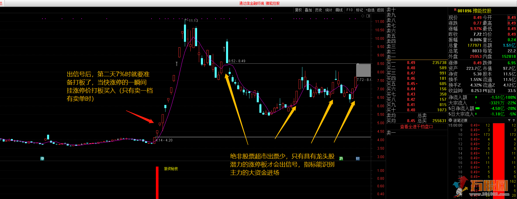Click the 5日净流入额 value -4.50亿
The width and height of the screenshot is (517, 199).
[x=497, y=108]
